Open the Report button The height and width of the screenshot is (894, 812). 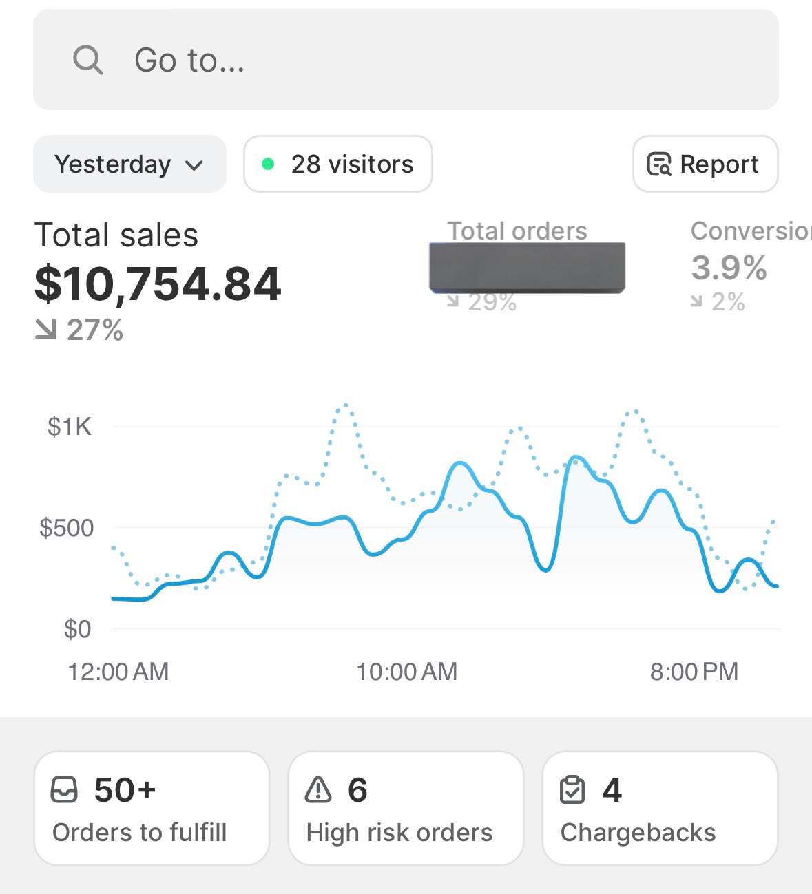click(x=705, y=164)
